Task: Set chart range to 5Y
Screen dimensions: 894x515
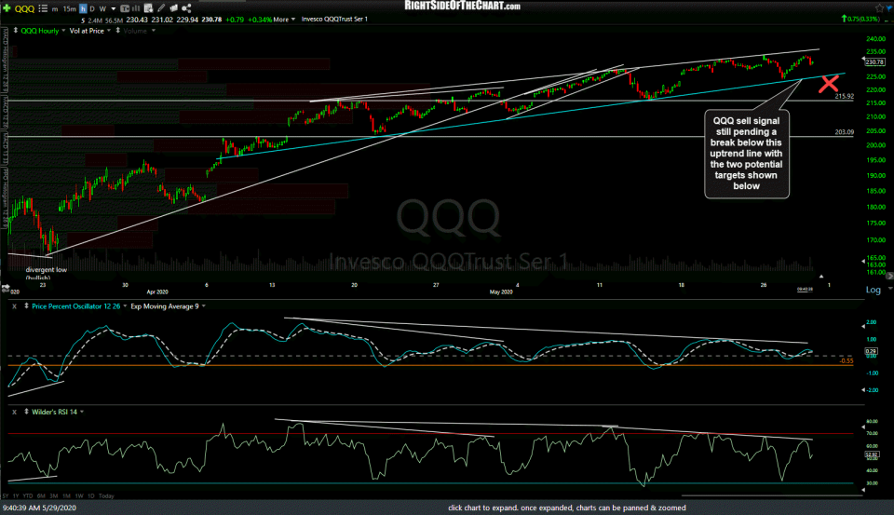Action: tap(6, 495)
